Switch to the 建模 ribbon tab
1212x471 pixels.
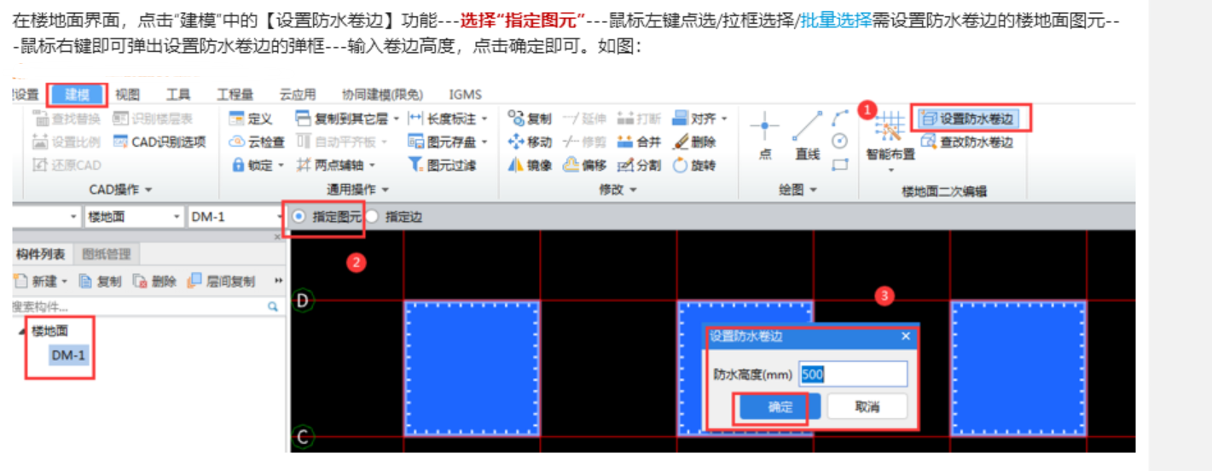(77, 95)
